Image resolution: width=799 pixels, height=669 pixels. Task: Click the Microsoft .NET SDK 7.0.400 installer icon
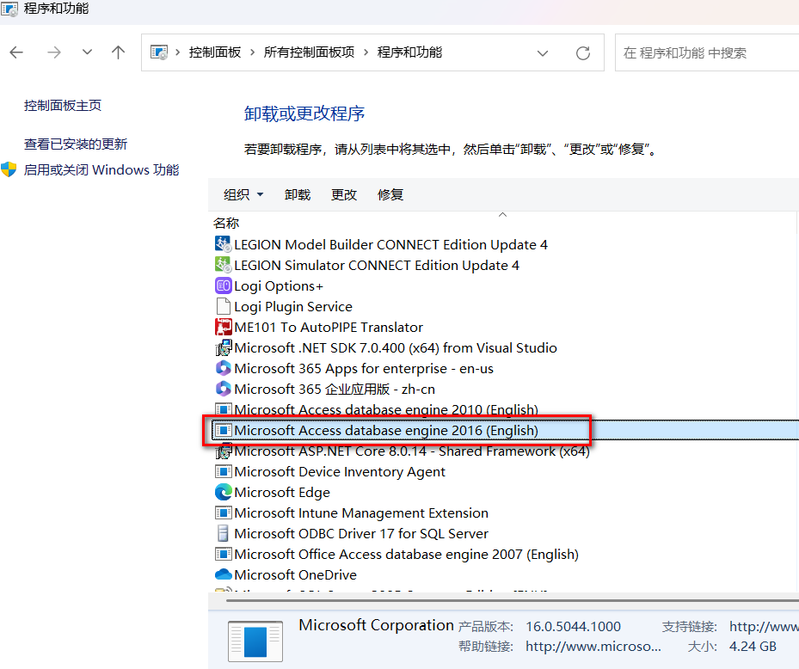pos(224,347)
